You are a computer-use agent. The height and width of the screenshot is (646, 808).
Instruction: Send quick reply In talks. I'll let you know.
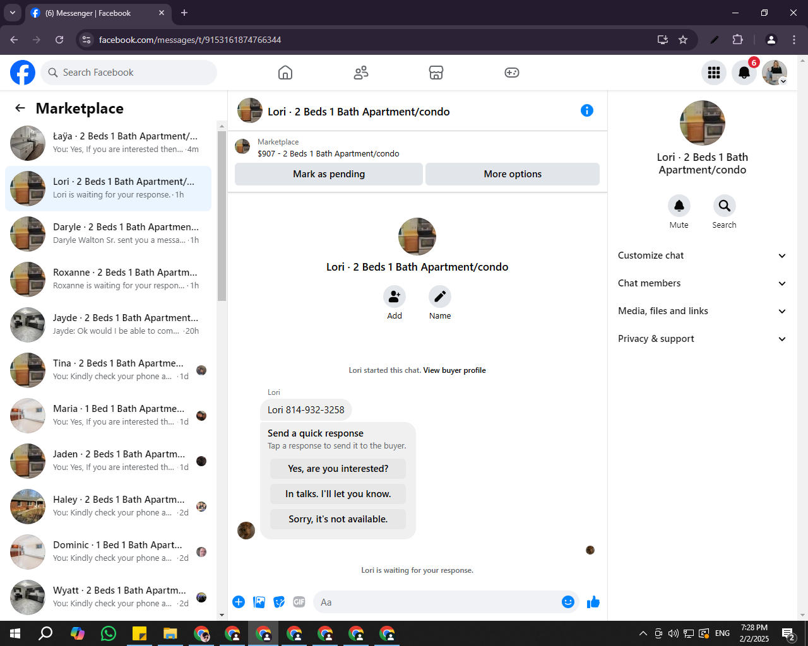click(338, 494)
